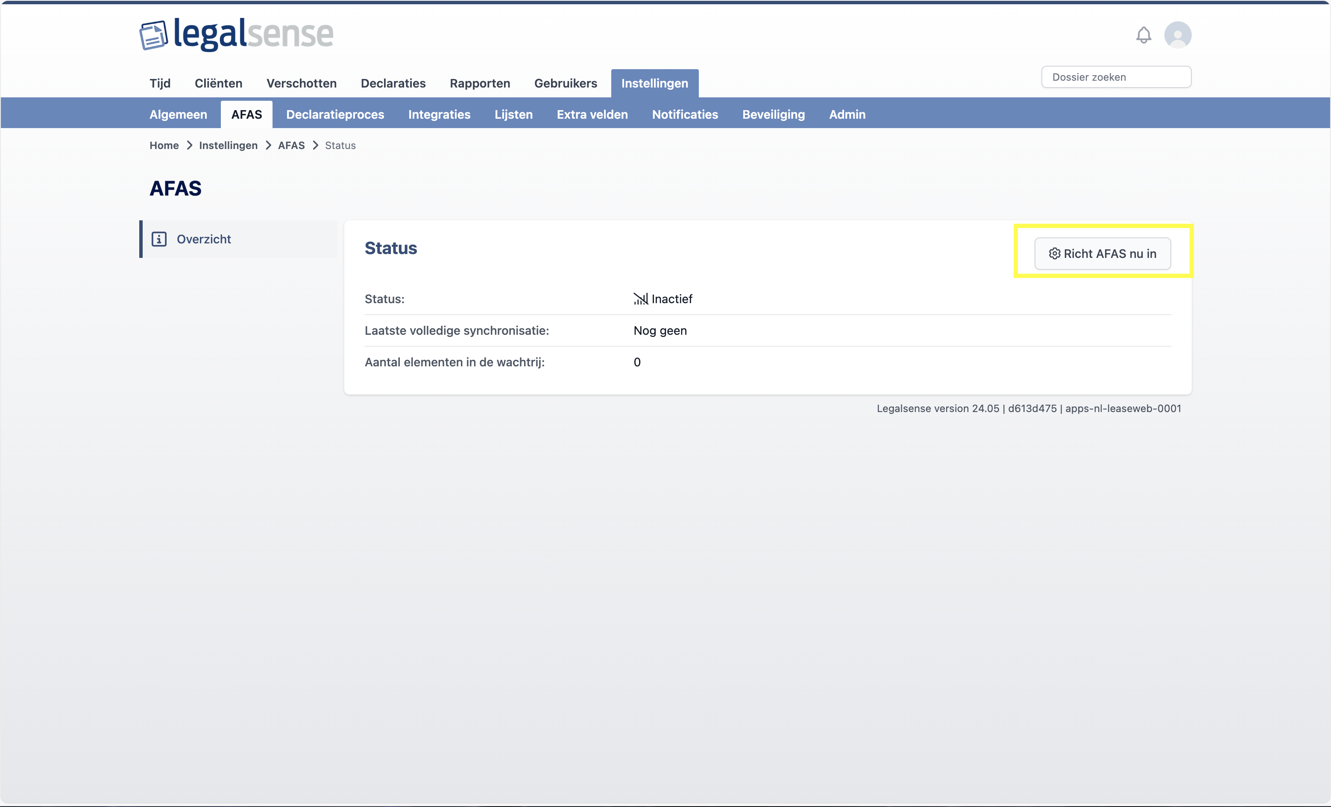The width and height of the screenshot is (1331, 807).
Task: Click the info icon beside Overzicht
Action: [x=159, y=239]
